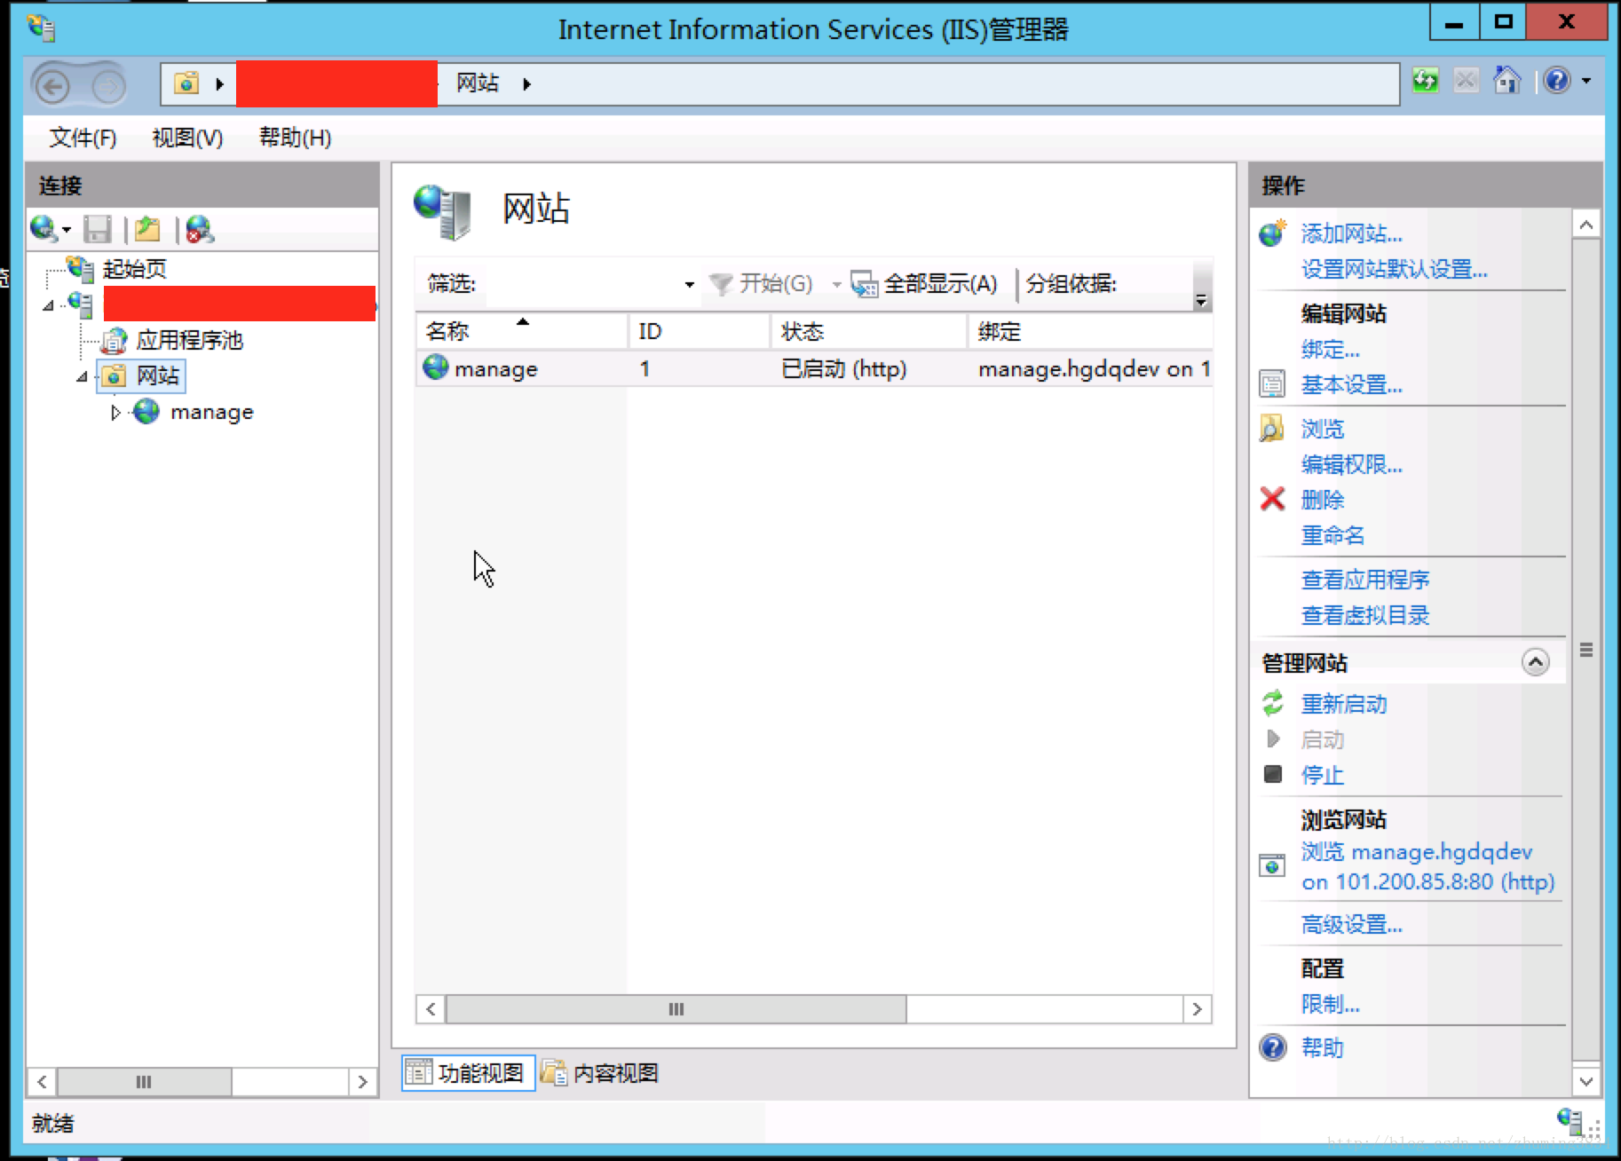Click 重命名 action link

1332,536
